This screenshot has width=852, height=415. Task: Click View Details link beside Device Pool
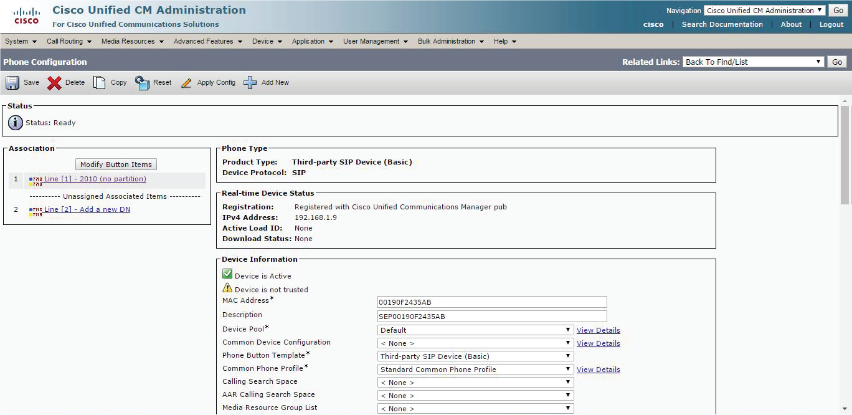coord(598,330)
